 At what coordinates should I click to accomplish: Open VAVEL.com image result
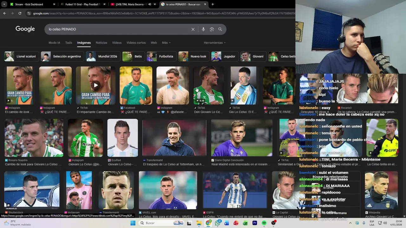[168, 190]
